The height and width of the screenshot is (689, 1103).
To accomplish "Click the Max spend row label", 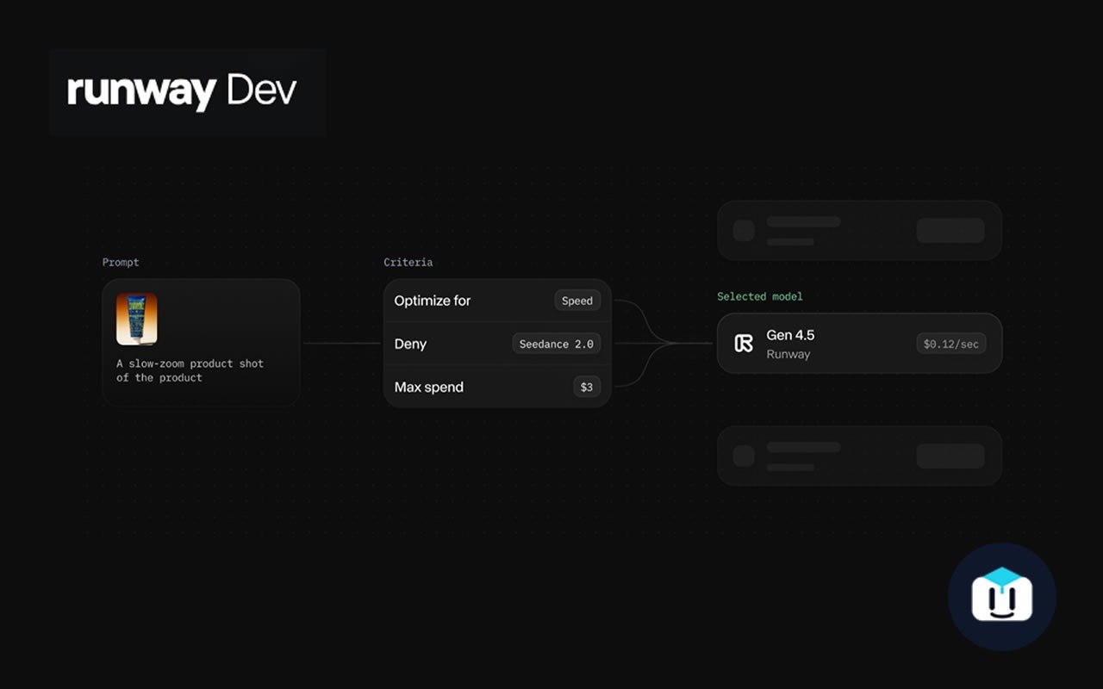I will tap(429, 387).
